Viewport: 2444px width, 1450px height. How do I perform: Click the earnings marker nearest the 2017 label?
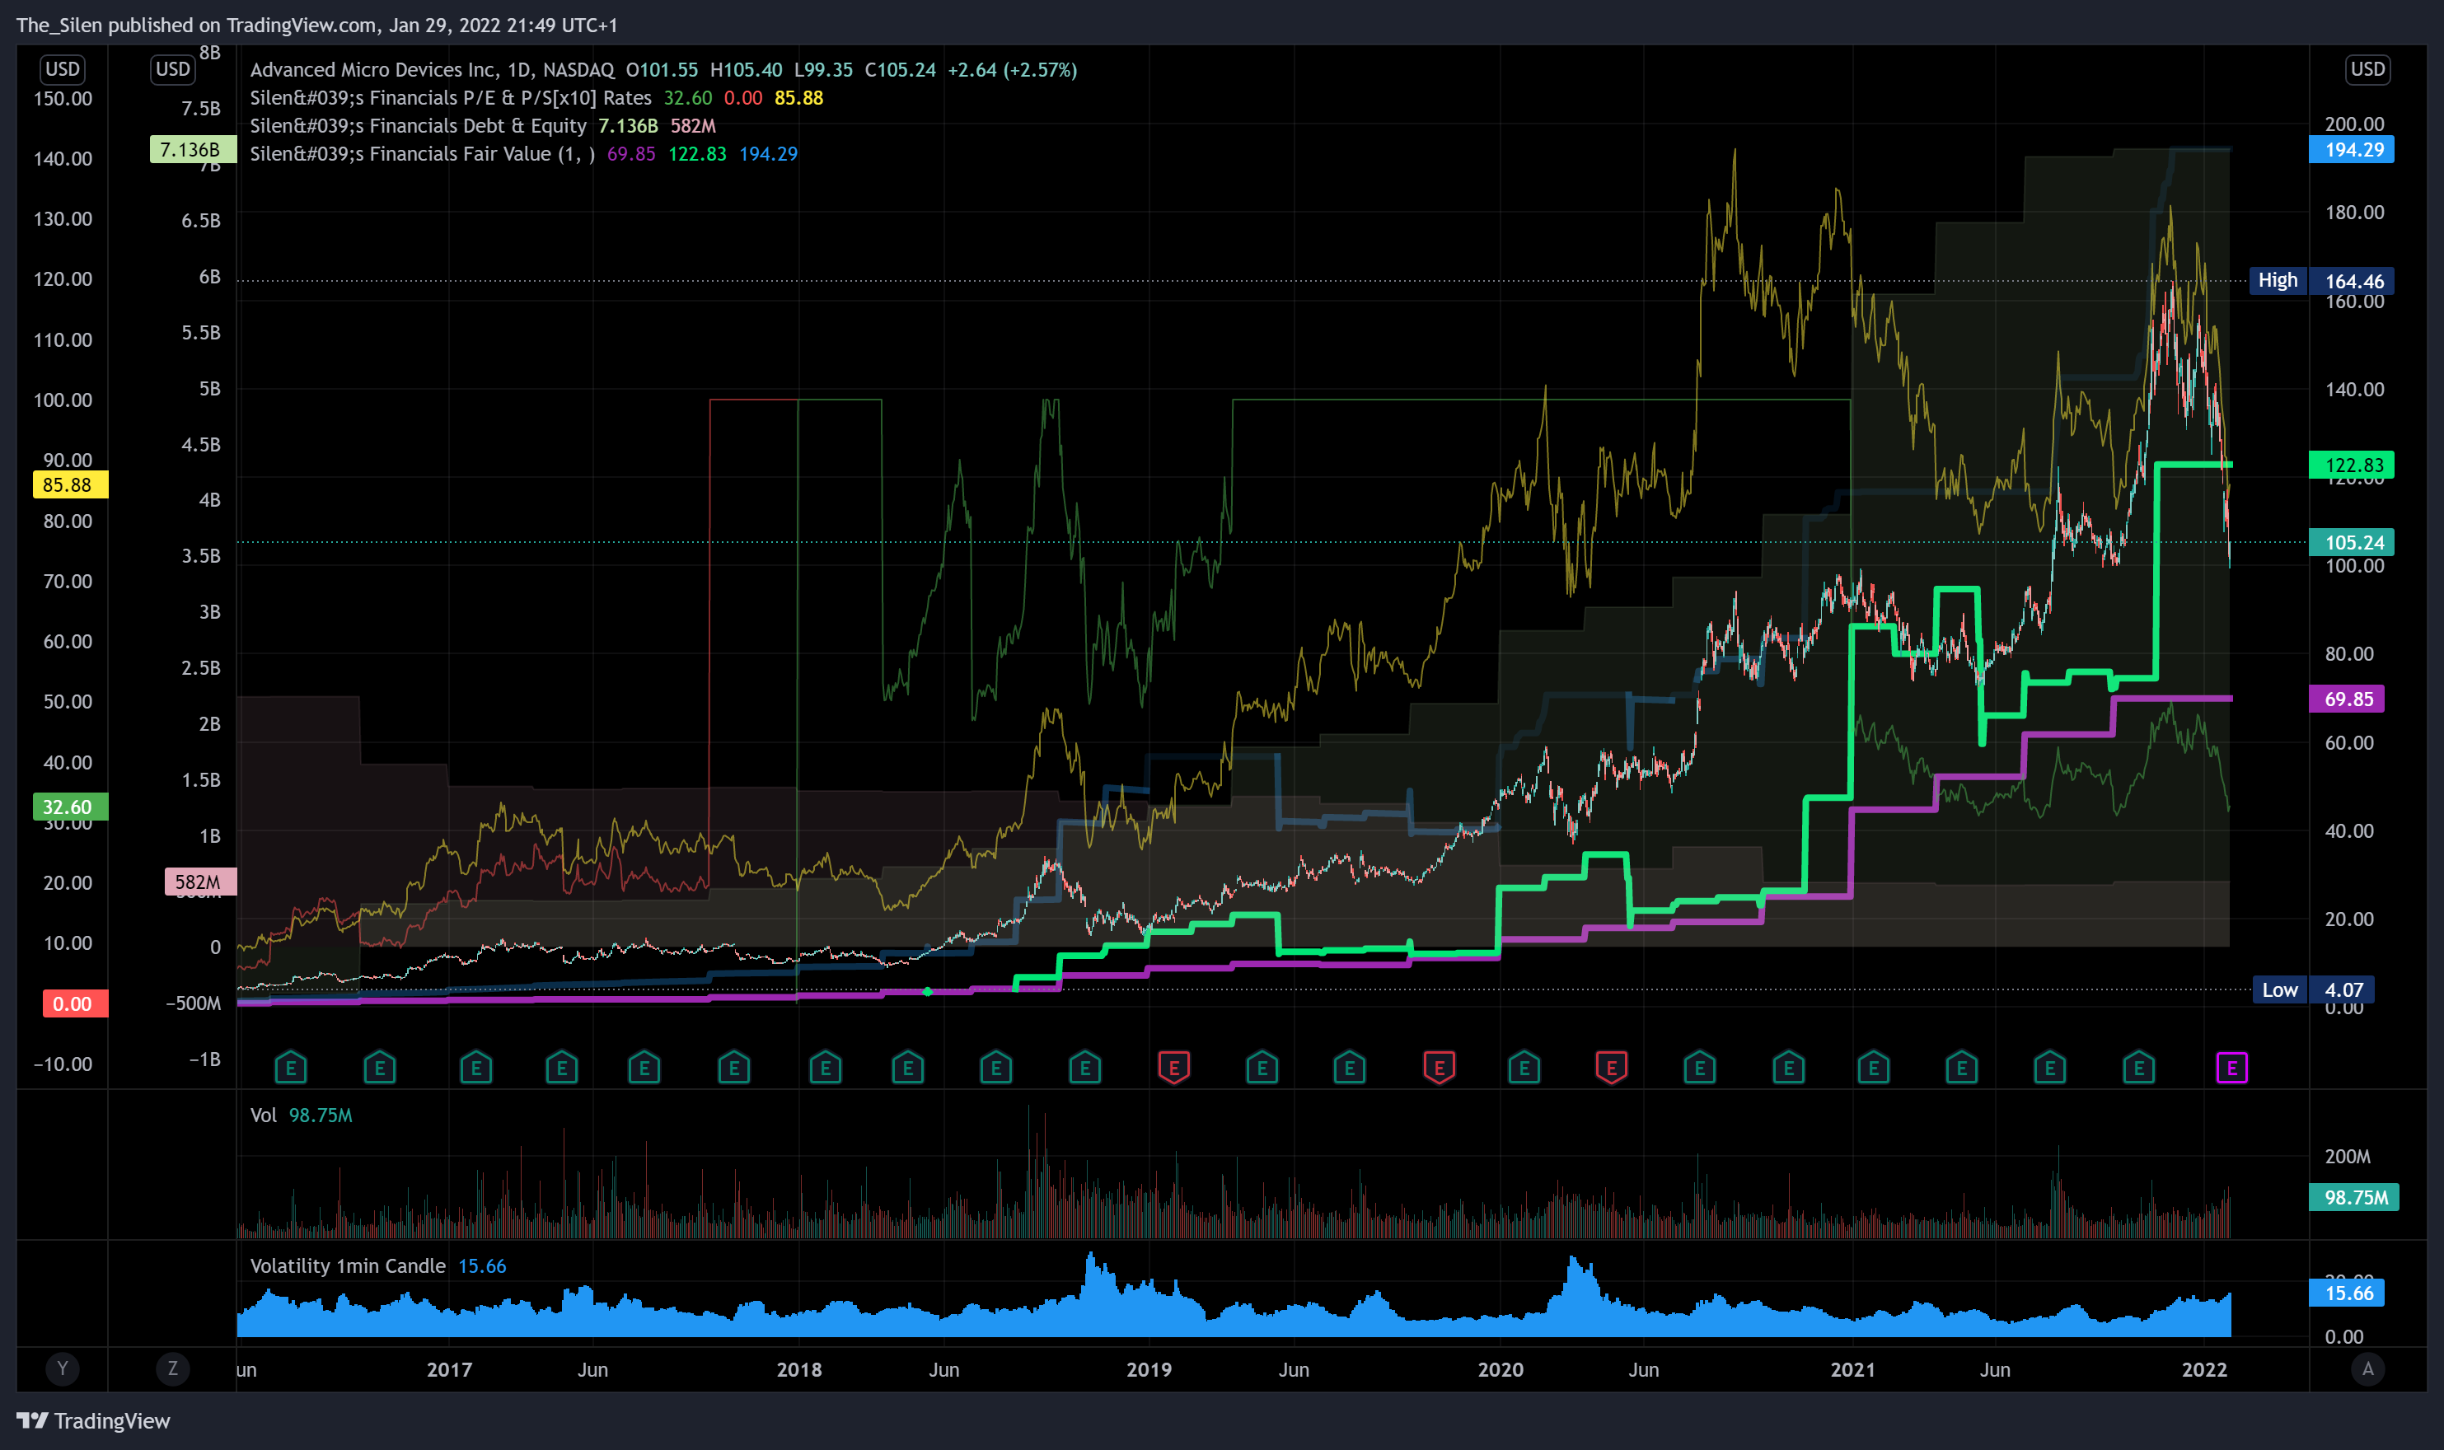pyautogui.click(x=476, y=1067)
